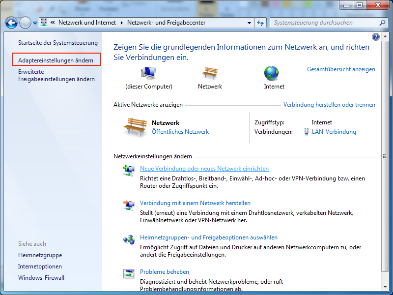Image resolution: width=393 pixels, height=295 pixels.
Task: Click the magnifier search icon
Action: pos(382,23)
